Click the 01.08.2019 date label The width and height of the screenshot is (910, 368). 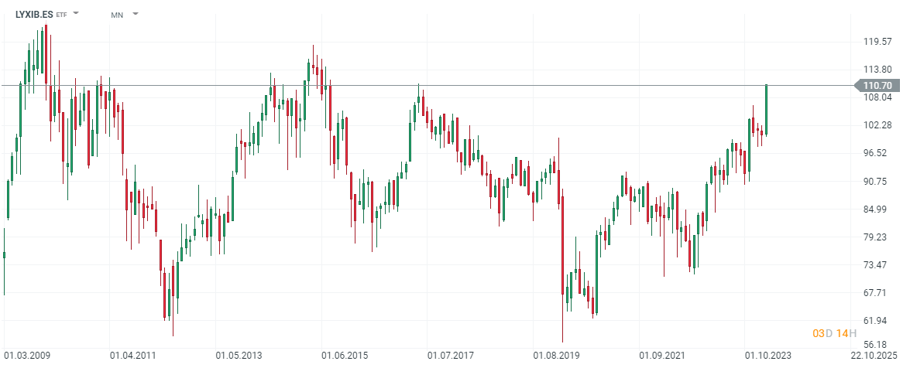(555, 356)
